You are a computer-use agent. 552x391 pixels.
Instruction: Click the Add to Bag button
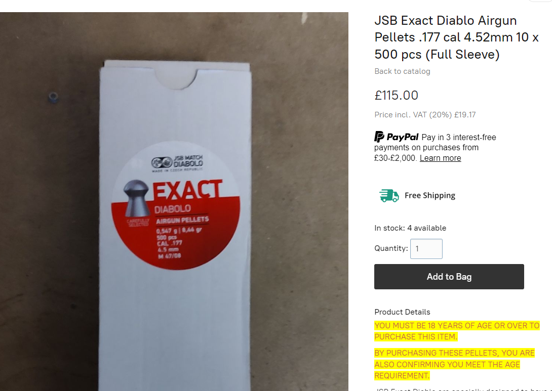449,277
